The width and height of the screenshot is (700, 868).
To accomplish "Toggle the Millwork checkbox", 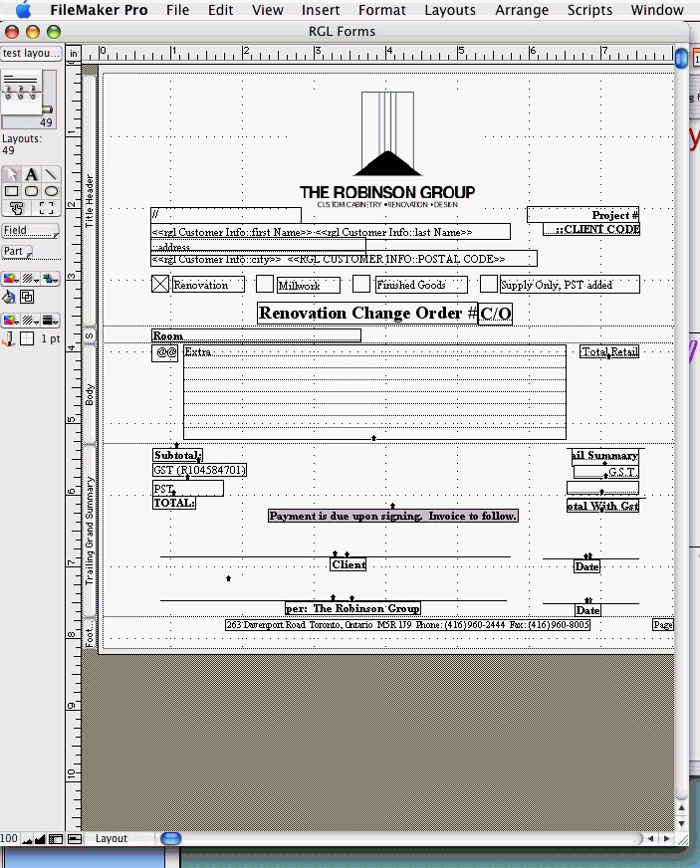I will (265, 284).
